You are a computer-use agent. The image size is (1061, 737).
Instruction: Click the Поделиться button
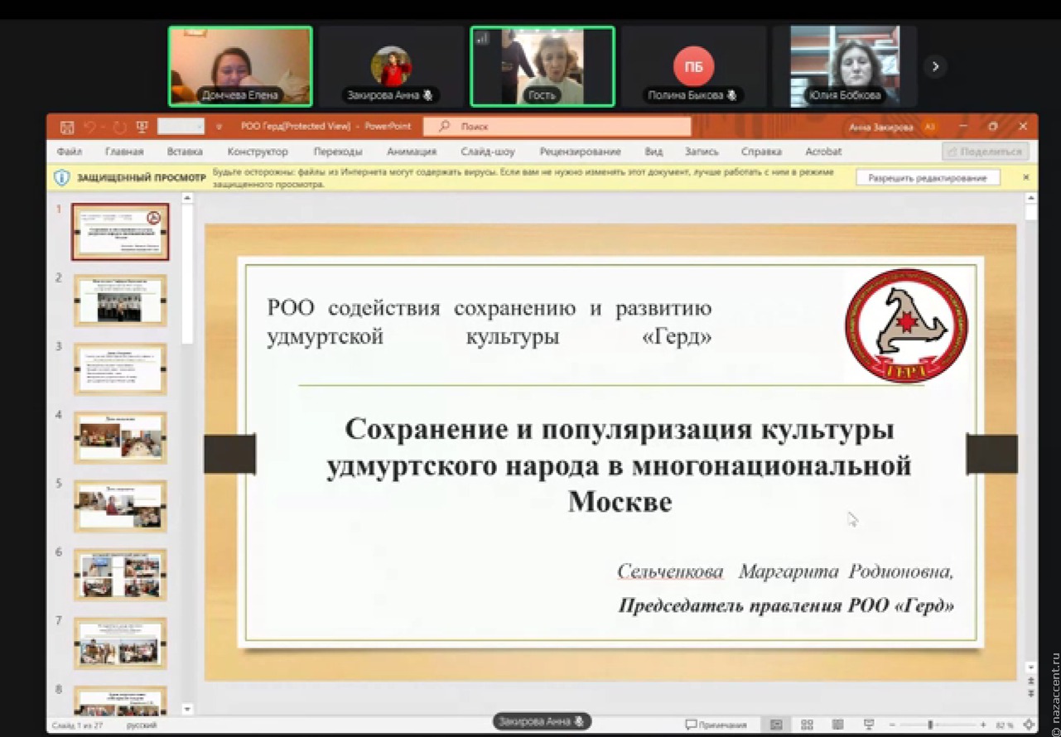click(985, 152)
